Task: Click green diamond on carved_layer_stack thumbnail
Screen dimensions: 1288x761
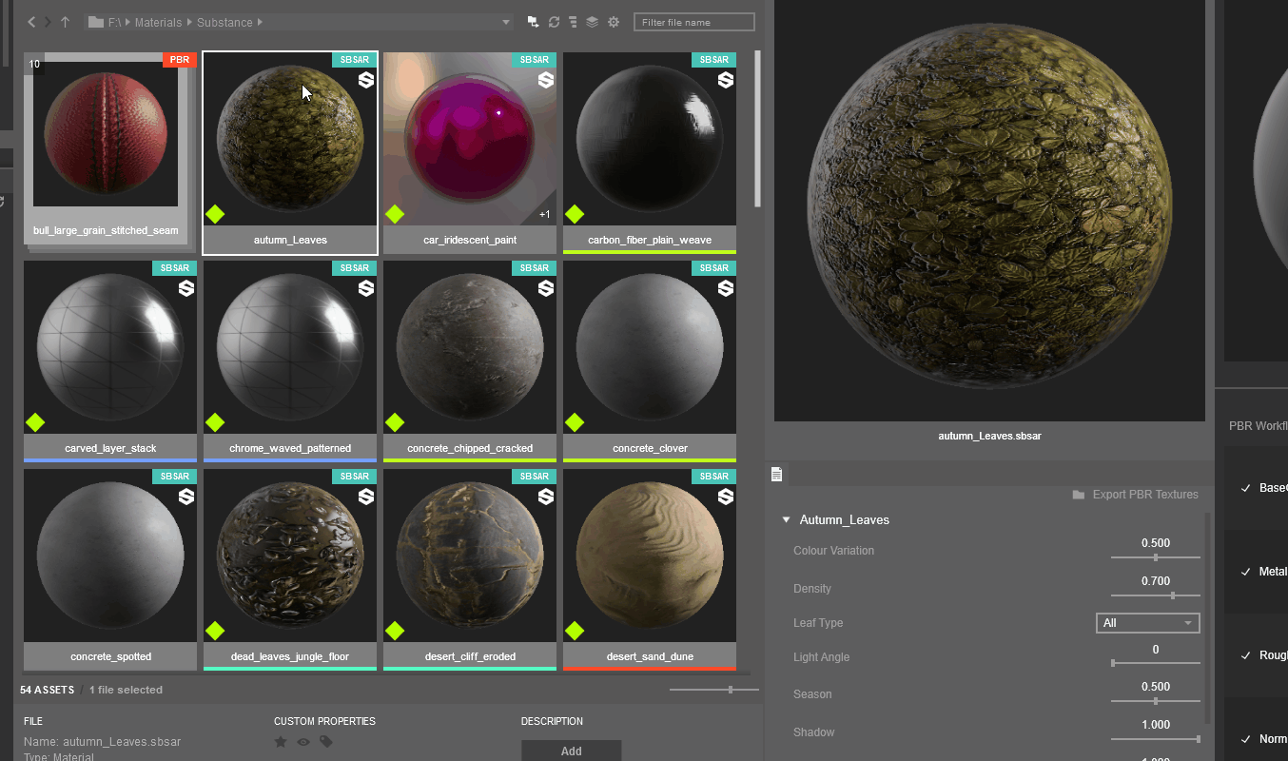Action: (x=35, y=422)
